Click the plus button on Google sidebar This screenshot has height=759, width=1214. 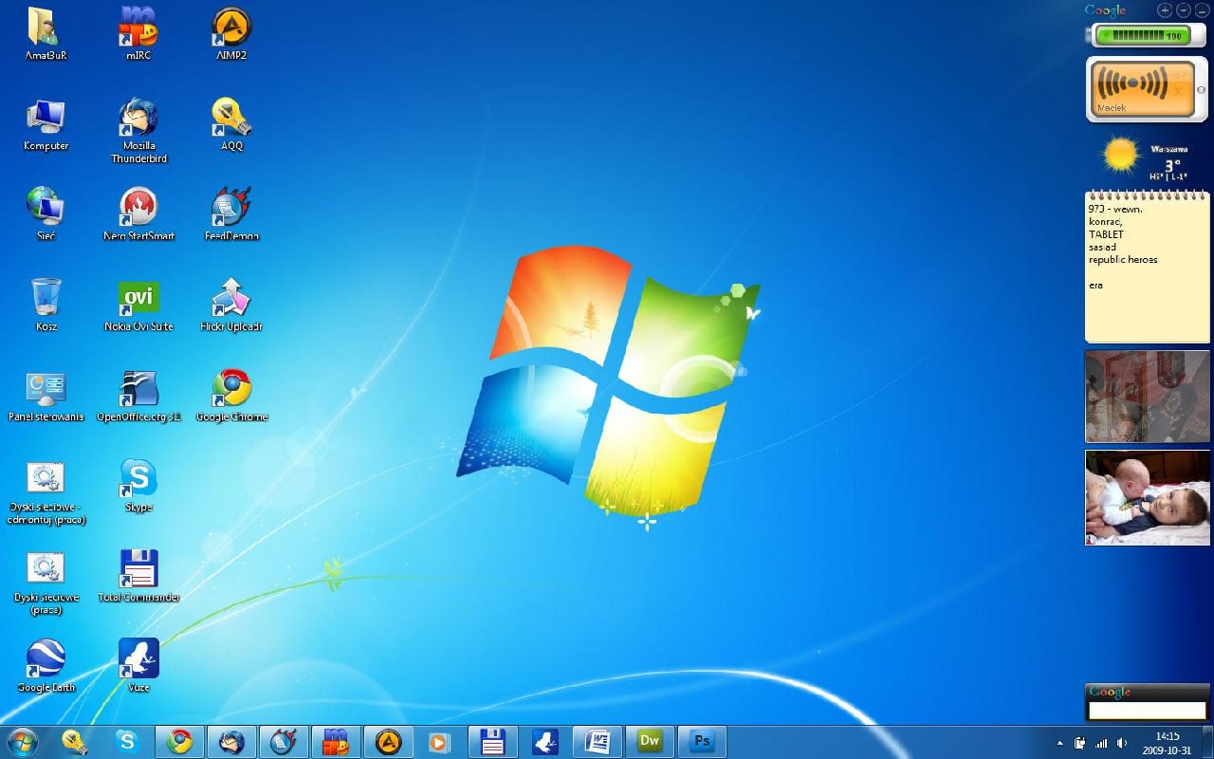coord(1165,10)
